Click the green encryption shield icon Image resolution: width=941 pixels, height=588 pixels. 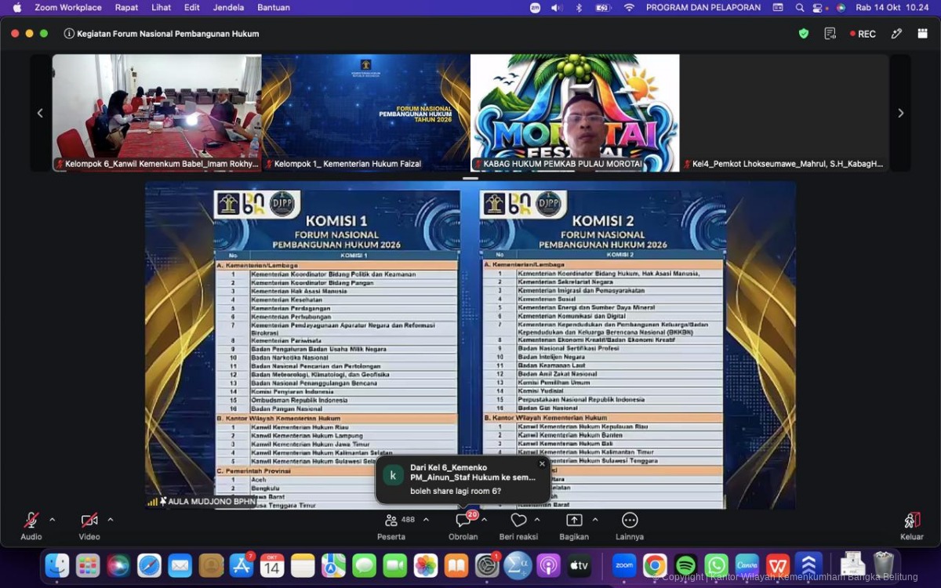pos(804,34)
